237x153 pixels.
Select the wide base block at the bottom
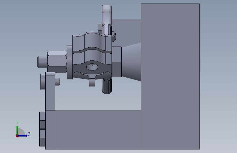[98, 130]
